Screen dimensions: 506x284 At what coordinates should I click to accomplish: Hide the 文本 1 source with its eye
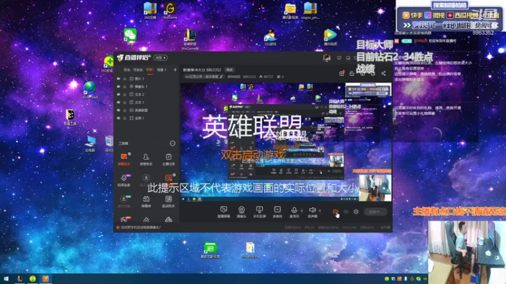coord(118,102)
